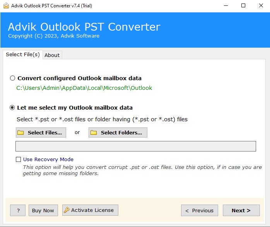This screenshot has width=270, height=227.
Task: Click the Activate License button
Action: [x=90, y=210]
